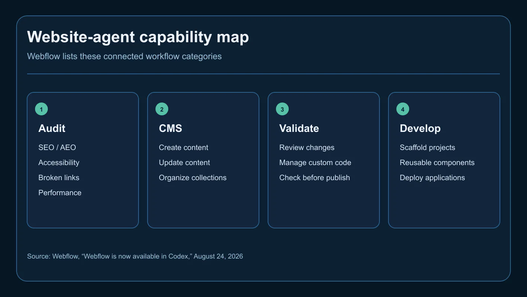
Task: Select the Validate card heading
Action: 299,129
